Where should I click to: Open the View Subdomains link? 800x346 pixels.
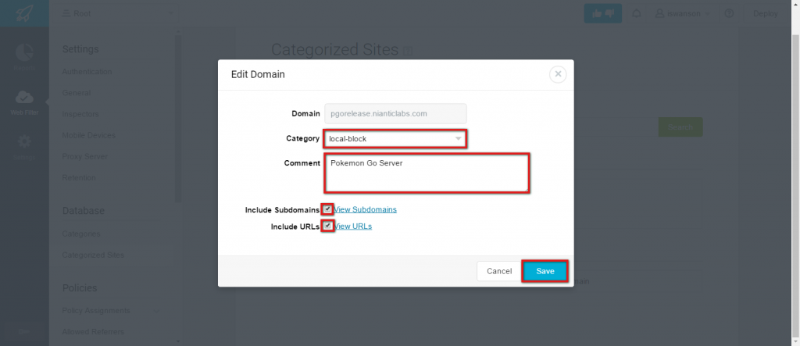pyautogui.click(x=366, y=209)
